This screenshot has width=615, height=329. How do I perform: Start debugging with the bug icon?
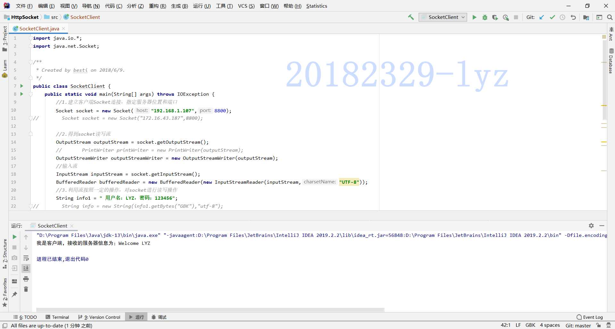485,17
